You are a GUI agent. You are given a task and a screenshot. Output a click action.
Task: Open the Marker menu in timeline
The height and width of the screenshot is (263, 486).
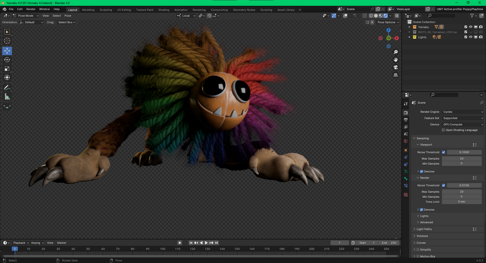click(62, 243)
